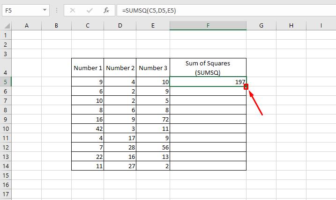Screen dimensions: 336x200
Task: Select cell E5 containing 10
Action: (x=153, y=82)
